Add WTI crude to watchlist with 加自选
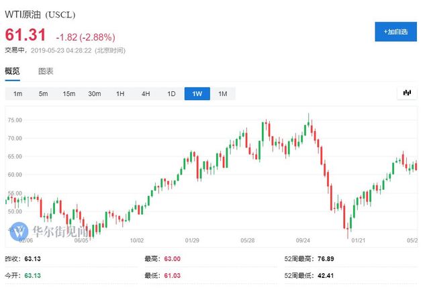Screen dimensions: 423x290 coord(395,32)
